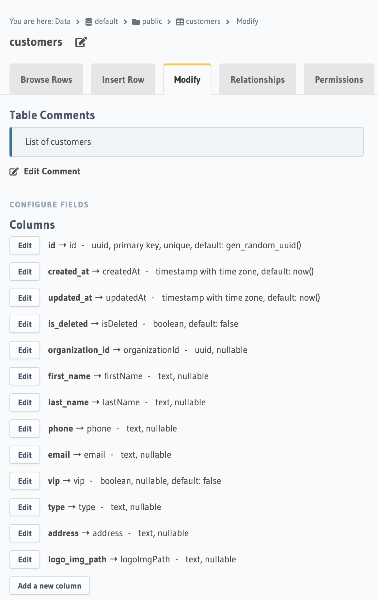Edit the phone column
378x600 pixels.
coord(25,429)
